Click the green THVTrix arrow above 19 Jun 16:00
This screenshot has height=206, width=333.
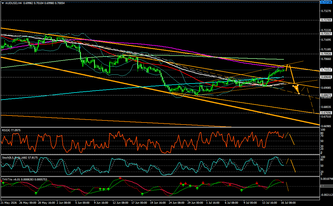tap(143, 193)
